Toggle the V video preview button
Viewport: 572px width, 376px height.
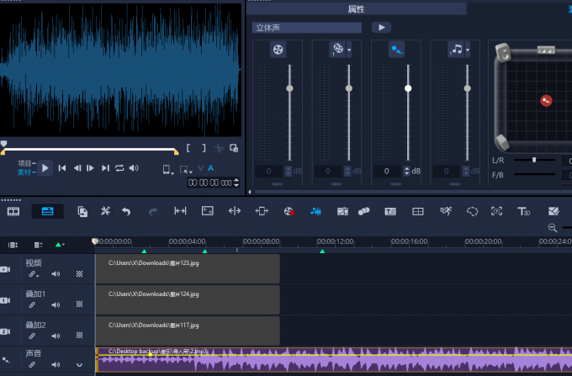[201, 168]
